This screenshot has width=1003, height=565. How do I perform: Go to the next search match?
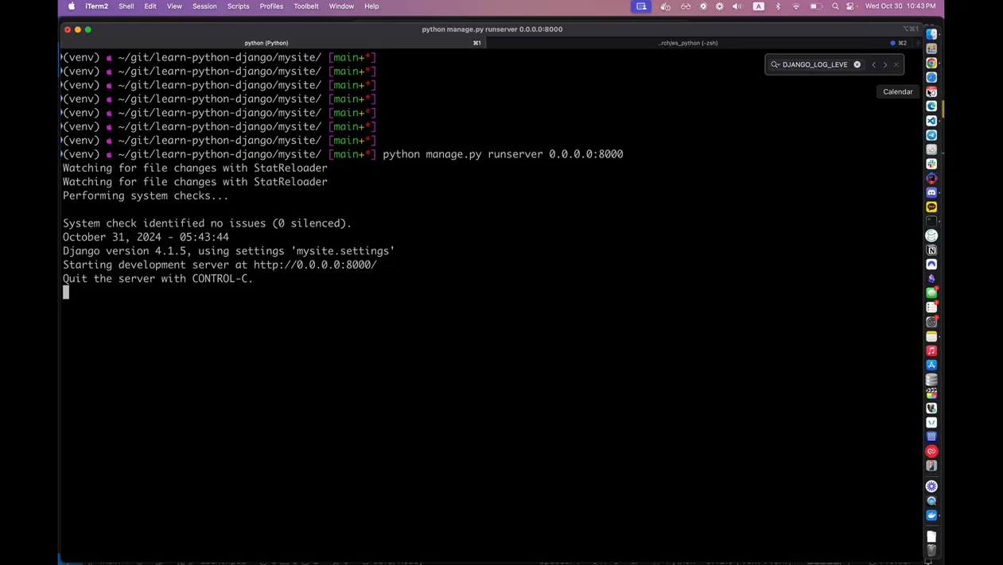tap(885, 64)
